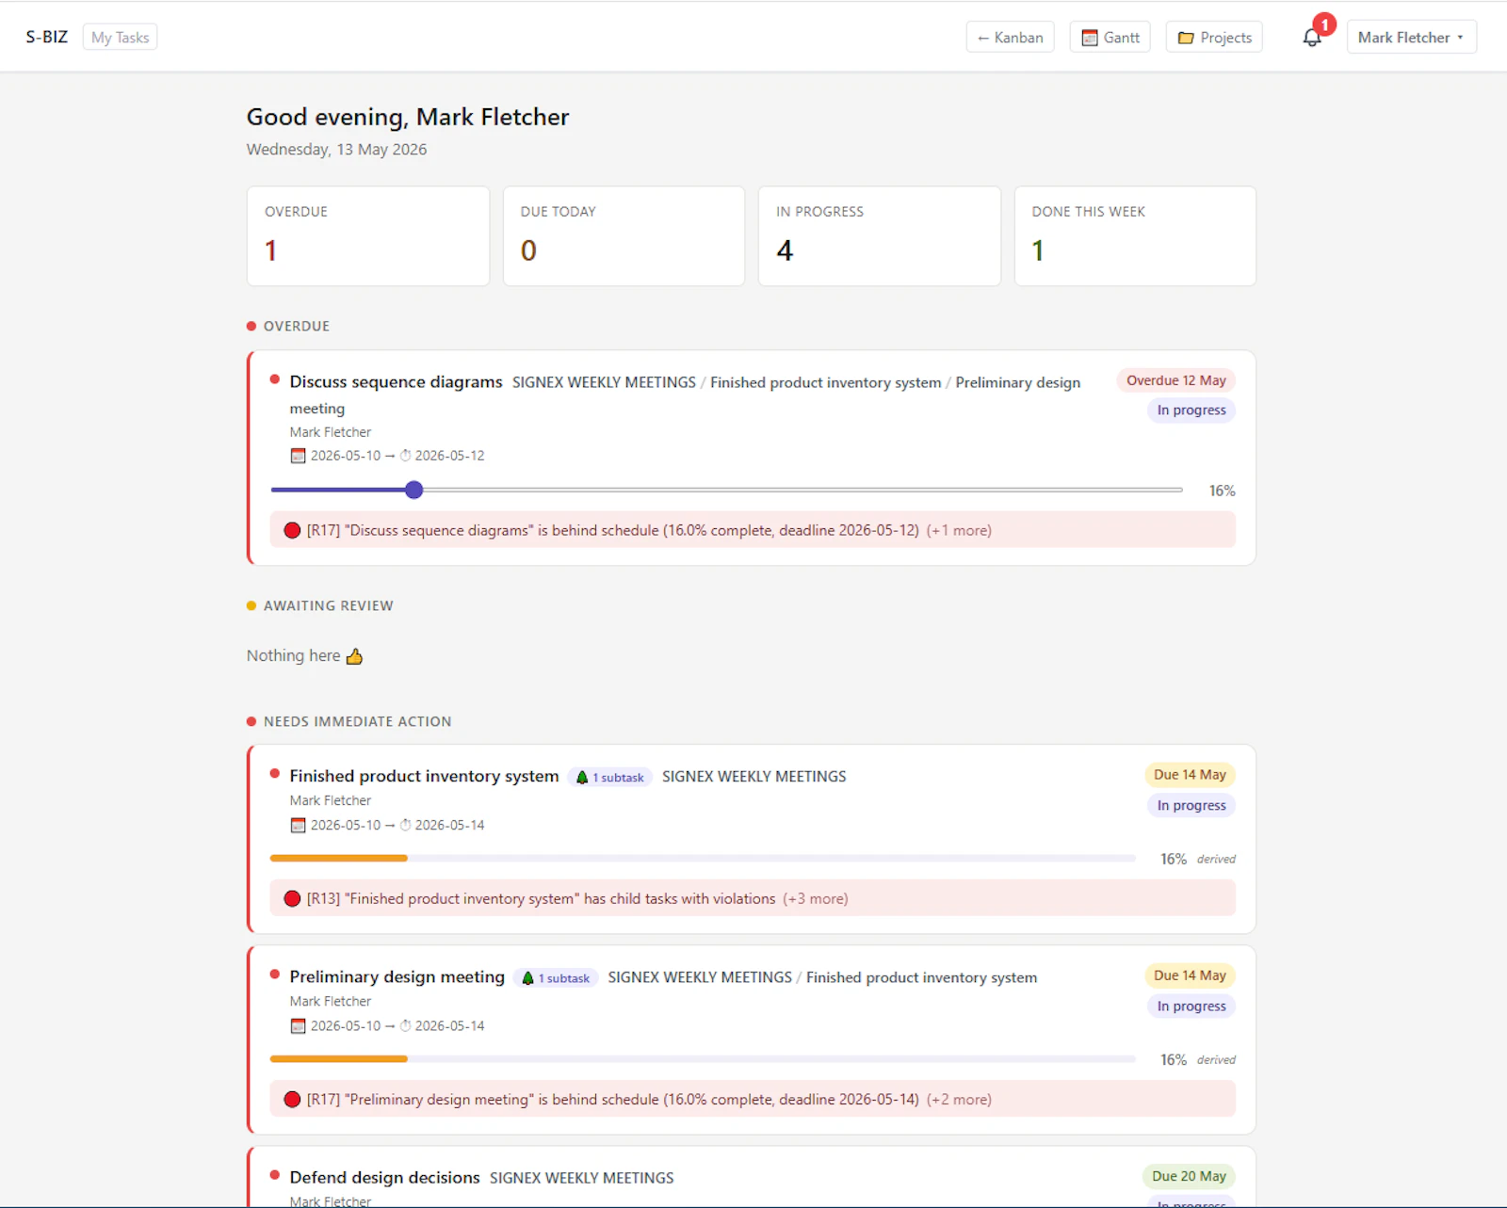Click the S-BIZ logo
This screenshot has width=1507, height=1208.
tap(46, 37)
